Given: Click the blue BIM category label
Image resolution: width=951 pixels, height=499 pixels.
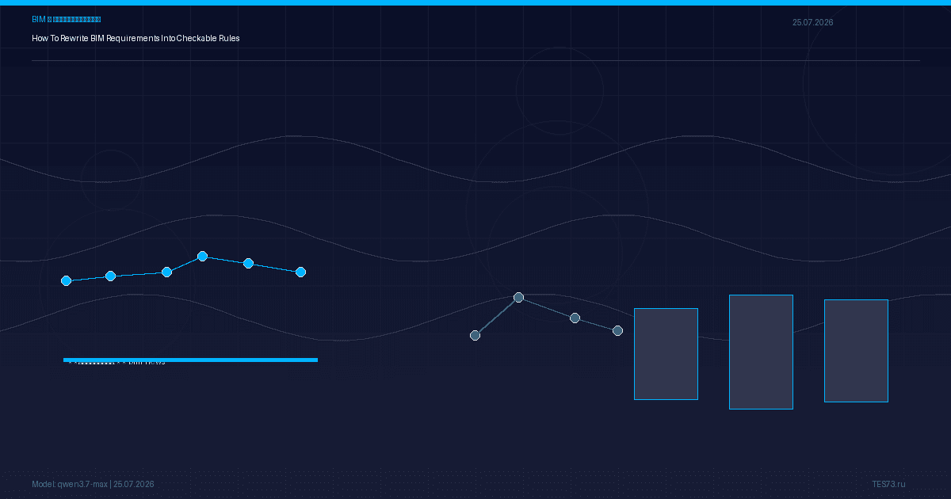Looking at the screenshot, I should [67, 19].
